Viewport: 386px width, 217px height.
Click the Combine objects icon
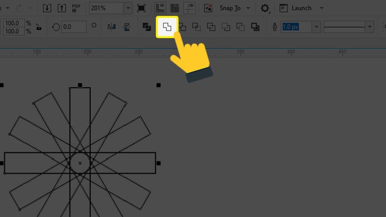[x=147, y=27]
